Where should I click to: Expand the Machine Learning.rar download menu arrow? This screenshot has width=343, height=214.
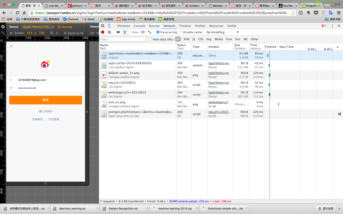pyautogui.click(x=98, y=208)
